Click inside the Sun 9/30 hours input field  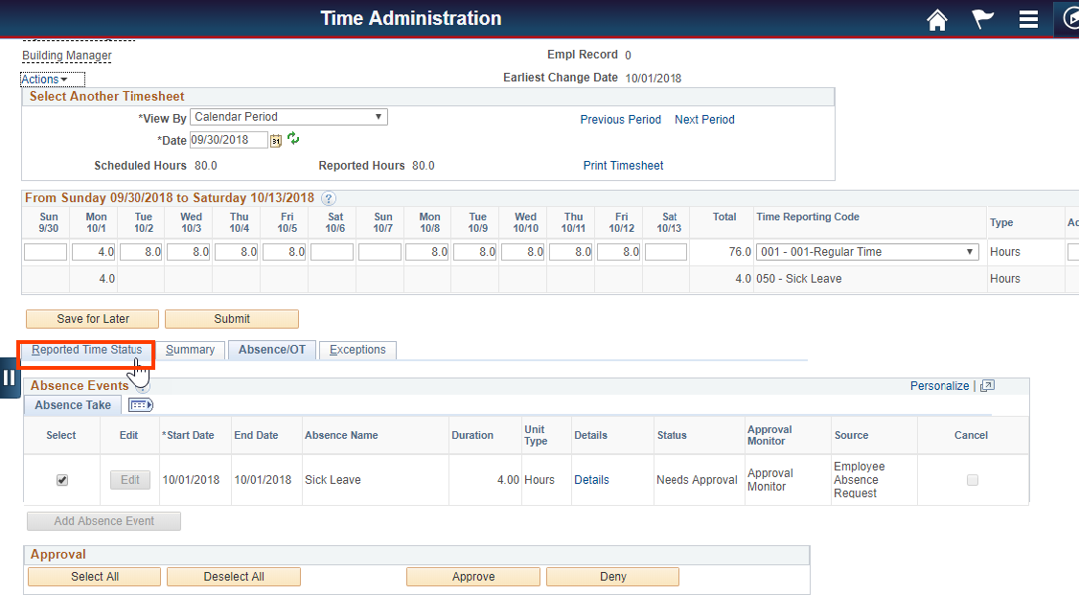click(x=45, y=251)
